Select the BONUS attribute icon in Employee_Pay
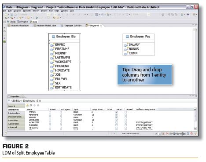Image resolution: width=206 pixels, height=162 pixels. pos(126,49)
